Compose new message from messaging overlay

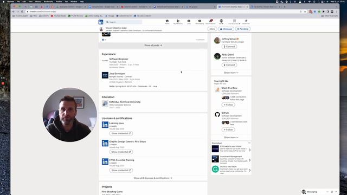click(332, 192)
